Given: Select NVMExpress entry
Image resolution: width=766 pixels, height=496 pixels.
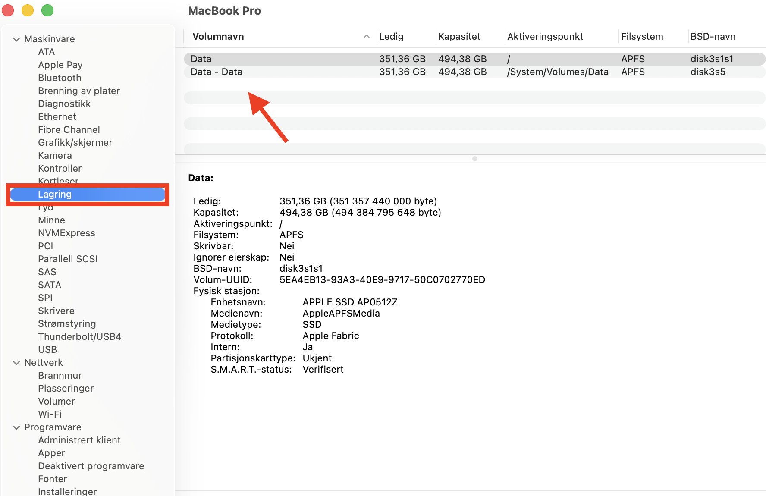Looking at the screenshot, I should point(66,233).
